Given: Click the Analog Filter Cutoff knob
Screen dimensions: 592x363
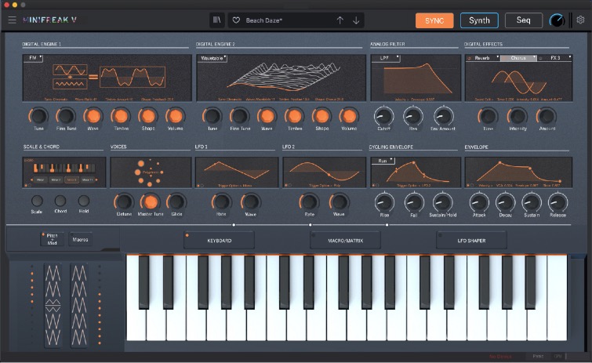Looking at the screenshot, I should click(383, 117).
